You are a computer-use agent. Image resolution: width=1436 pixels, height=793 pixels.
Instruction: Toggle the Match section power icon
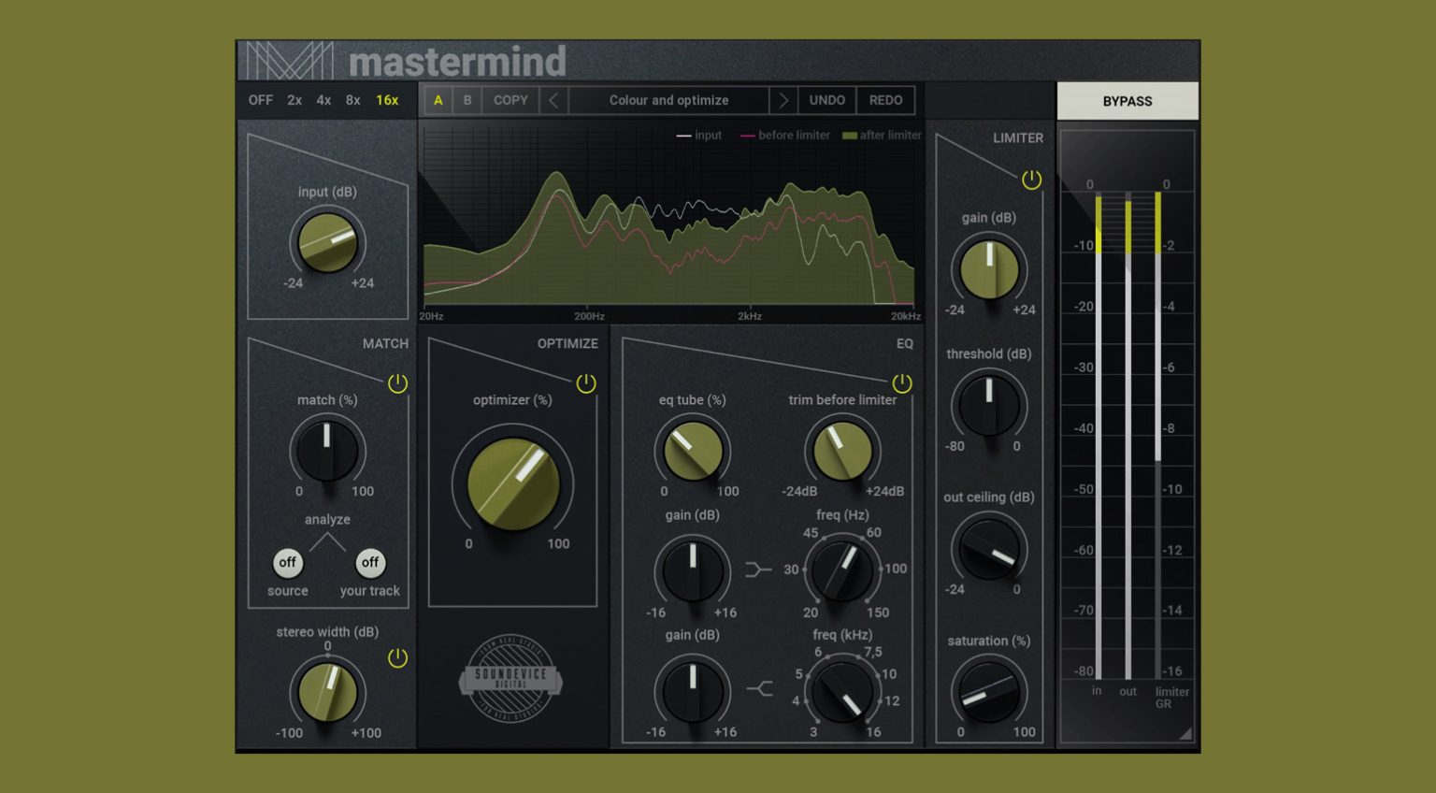coord(397,383)
